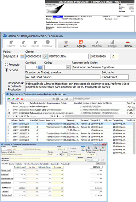
Task: Click the Imprime printer icon in Resumen window
Action: [89, 149]
